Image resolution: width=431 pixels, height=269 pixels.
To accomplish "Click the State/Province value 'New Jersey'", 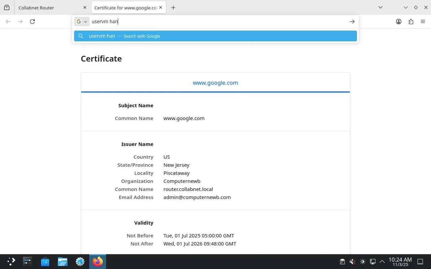I will pos(176,165).
